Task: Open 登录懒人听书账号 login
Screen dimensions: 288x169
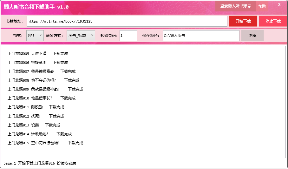Action: click(235, 6)
